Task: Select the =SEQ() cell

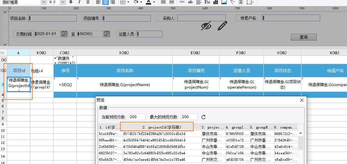Action: coord(65,84)
